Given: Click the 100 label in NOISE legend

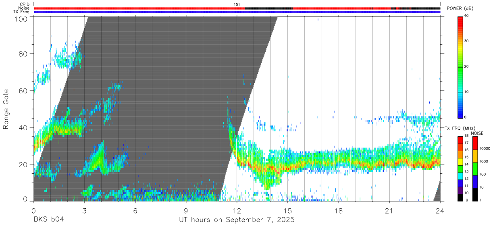Looking at the screenshot, I should click(482, 174).
